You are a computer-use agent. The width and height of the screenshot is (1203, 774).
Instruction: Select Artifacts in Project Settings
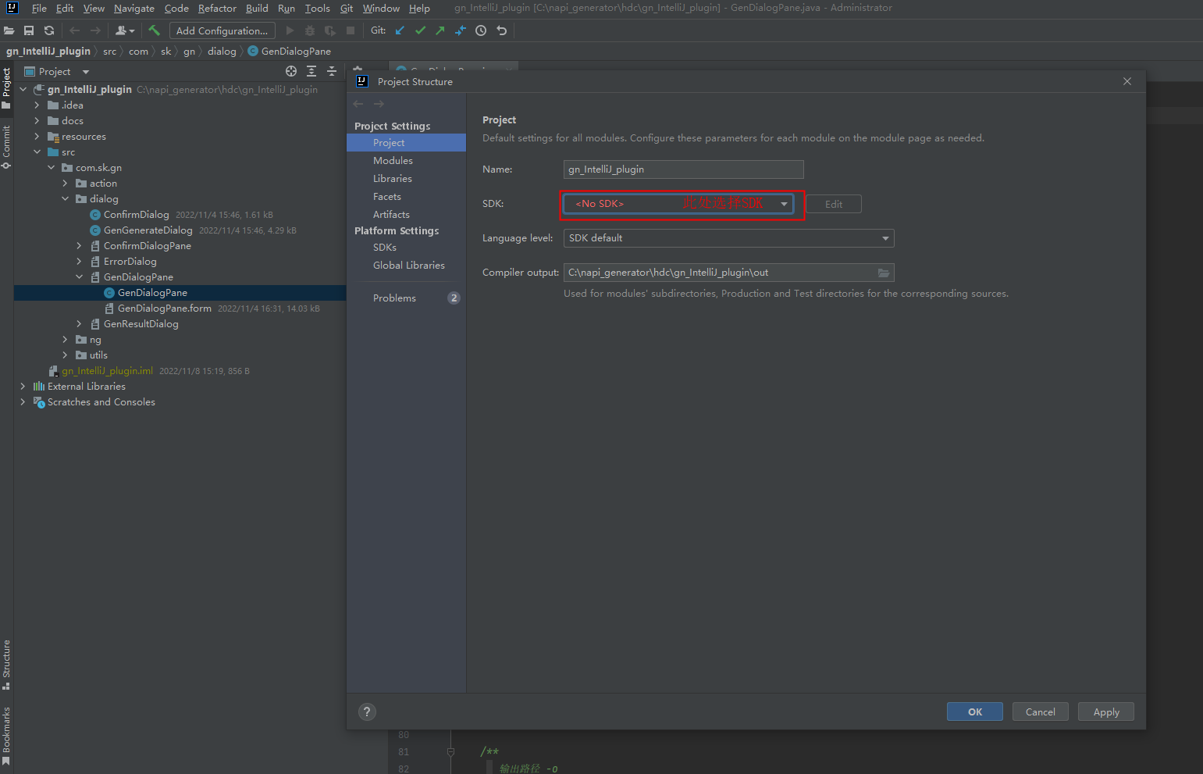(x=391, y=214)
